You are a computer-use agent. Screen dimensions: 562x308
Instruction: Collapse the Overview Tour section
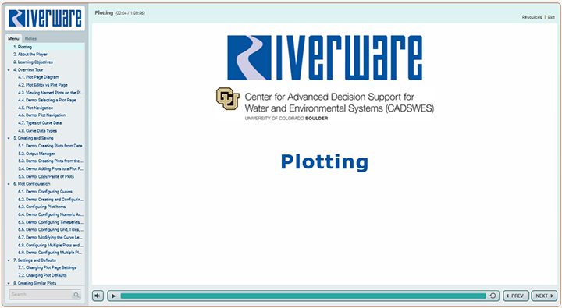[9, 70]
